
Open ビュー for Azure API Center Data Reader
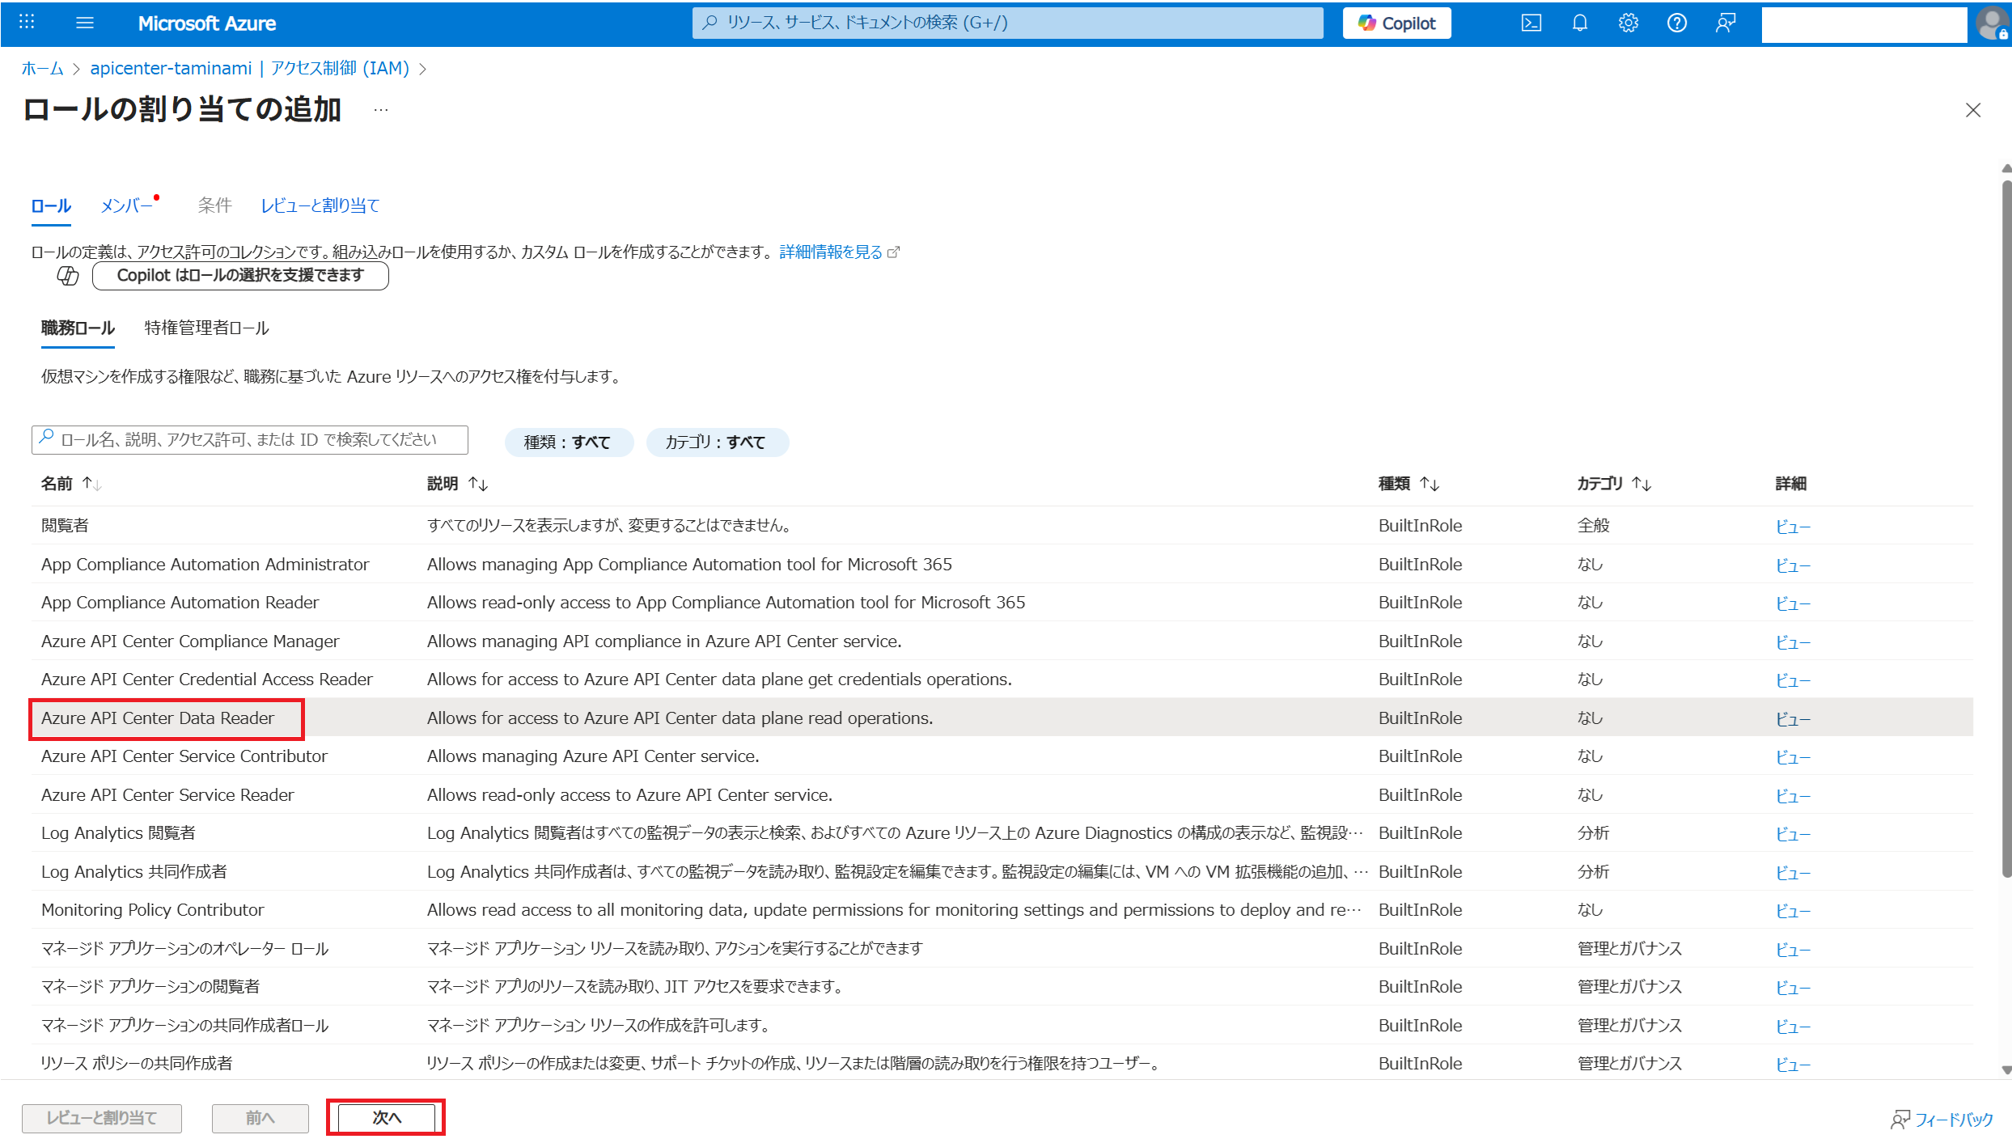1793,719
